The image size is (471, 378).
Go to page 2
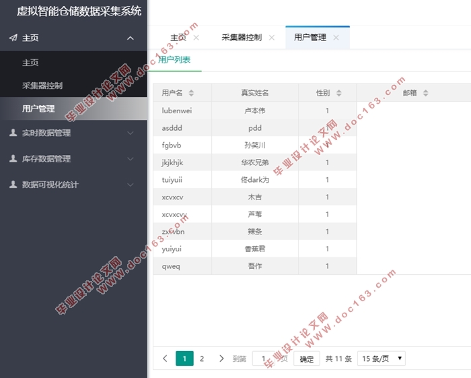tap(202, 358)
